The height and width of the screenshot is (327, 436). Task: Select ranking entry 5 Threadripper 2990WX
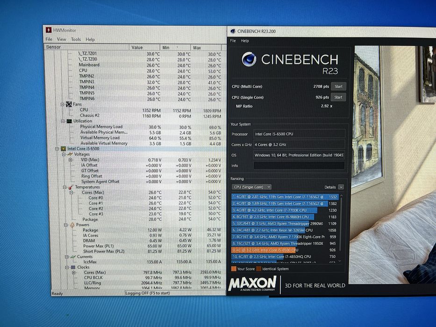[x=285, y=224]
